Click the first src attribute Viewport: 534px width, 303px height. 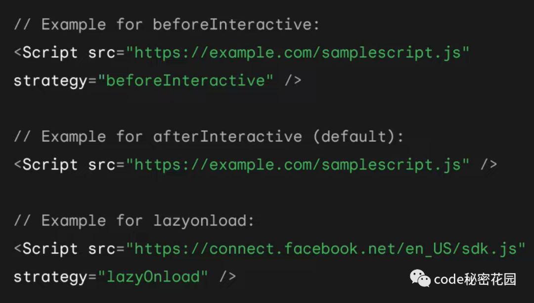click(x=101, y=53)
